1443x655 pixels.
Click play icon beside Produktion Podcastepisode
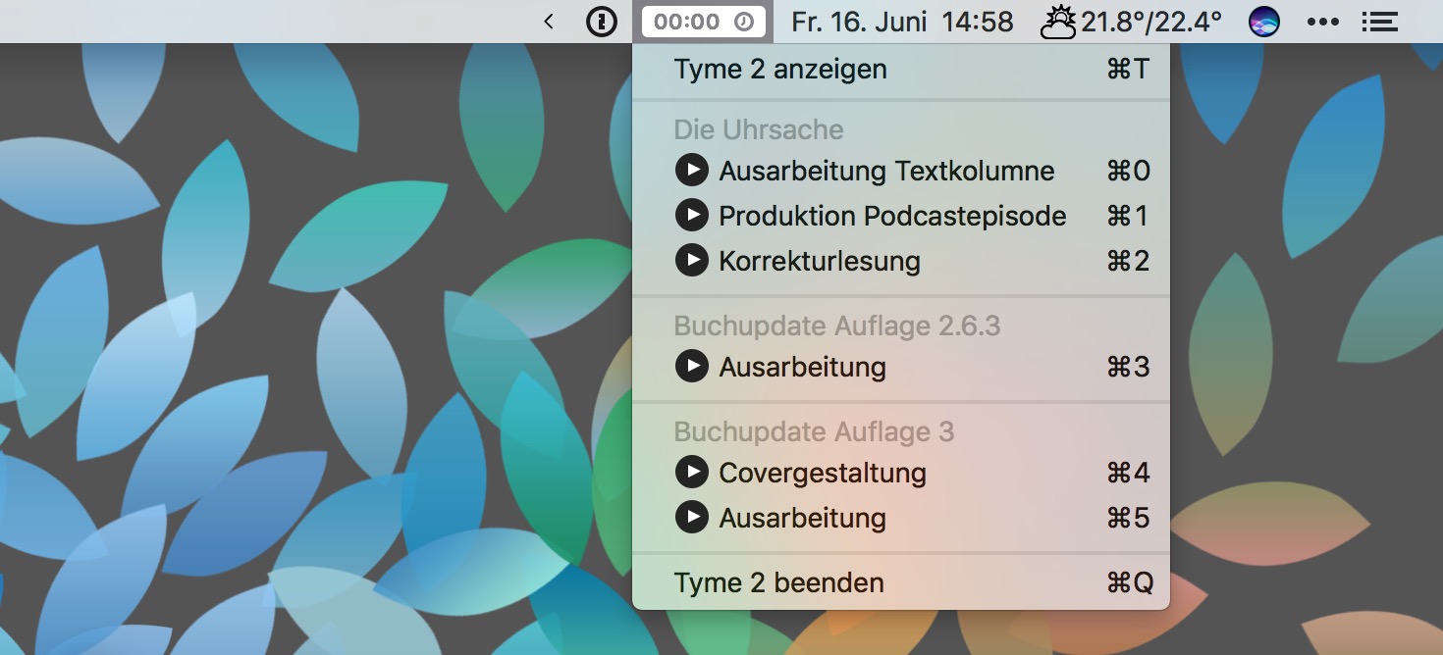692,216
